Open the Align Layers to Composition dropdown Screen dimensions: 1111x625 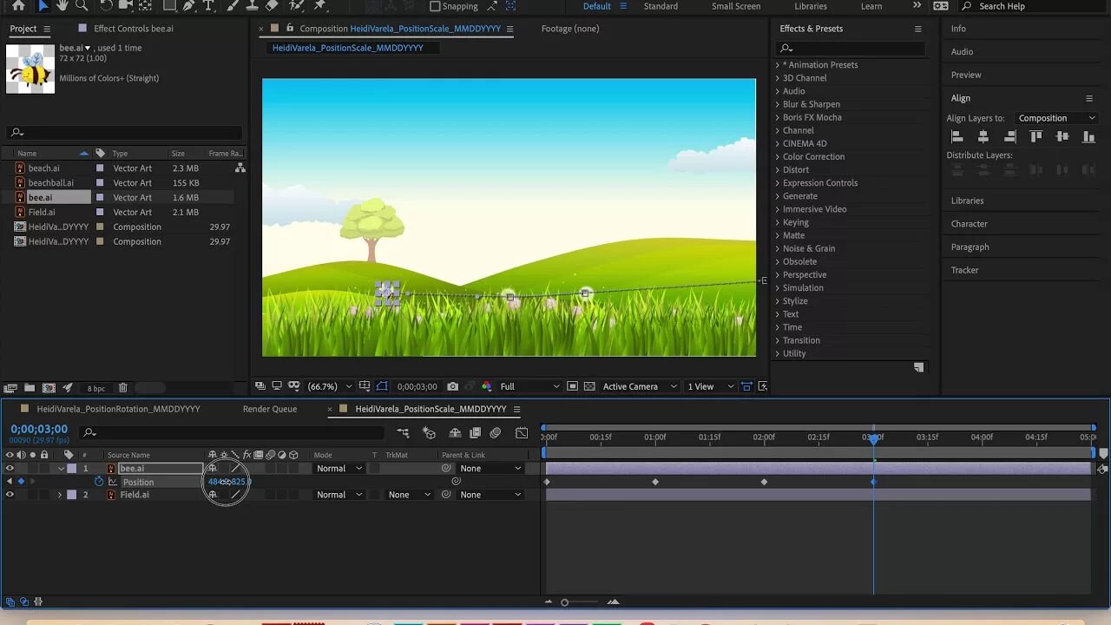[1056, 118]
